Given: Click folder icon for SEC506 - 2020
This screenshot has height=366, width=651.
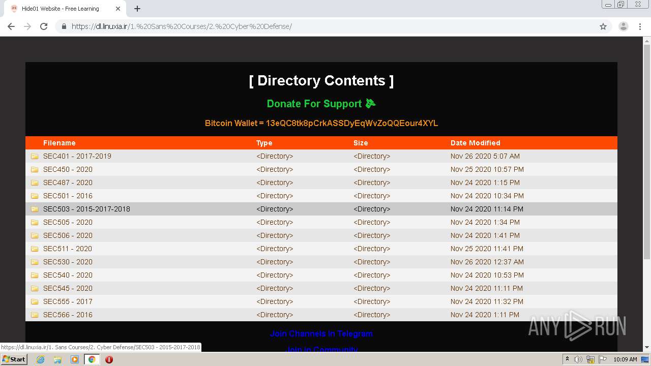Looking at the screenshot, I should 35,235.
